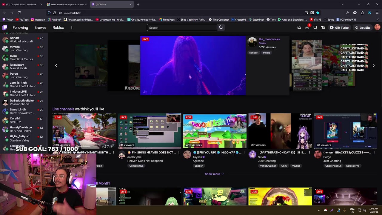This screenshot has height=215, width=382.
Task: Open the Twitch notifications inbox
Action: (307, 27)
